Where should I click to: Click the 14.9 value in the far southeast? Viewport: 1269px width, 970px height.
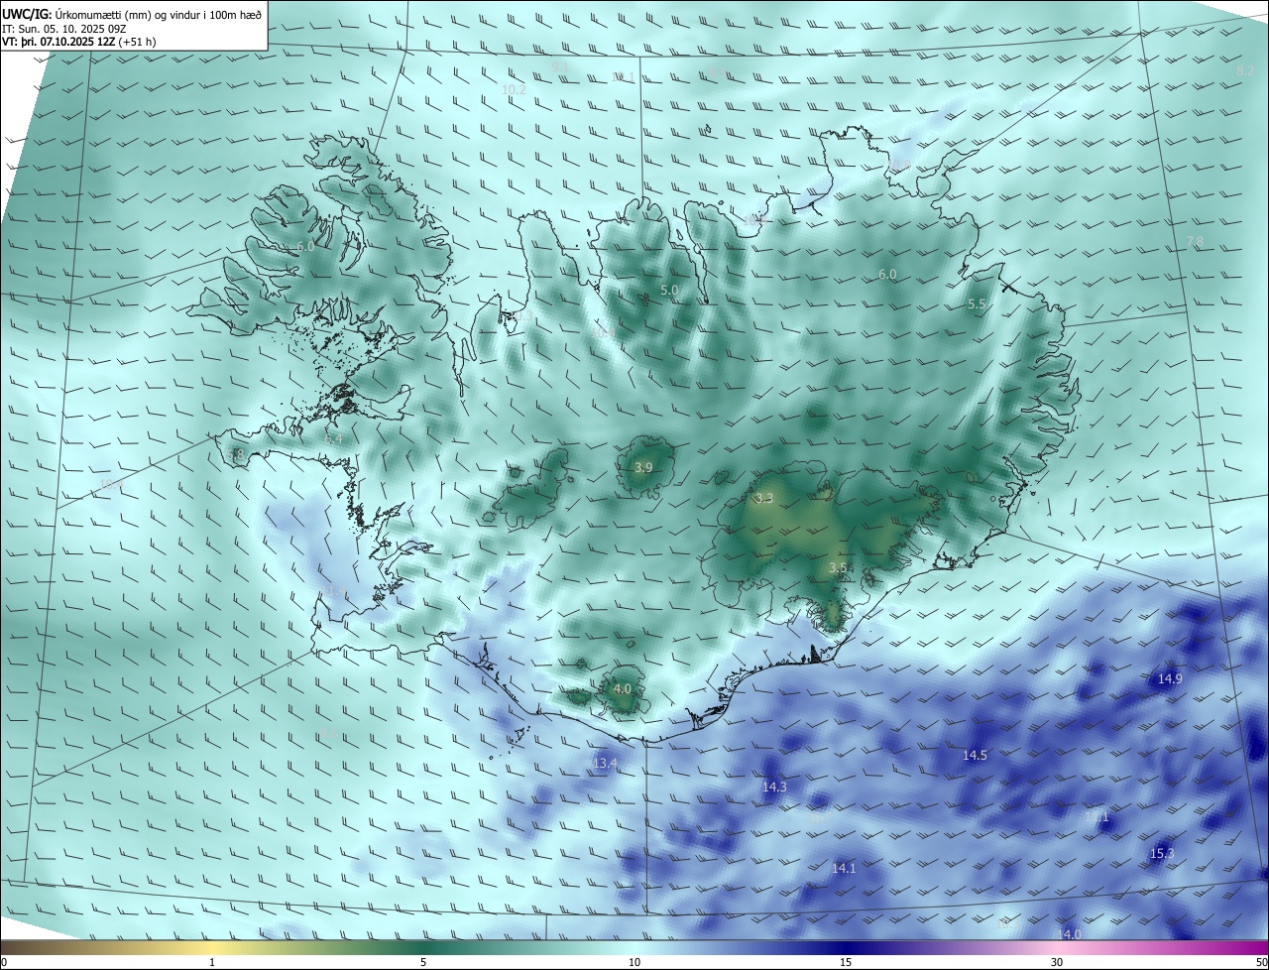pyautogui.click(x=1170, y=678)
